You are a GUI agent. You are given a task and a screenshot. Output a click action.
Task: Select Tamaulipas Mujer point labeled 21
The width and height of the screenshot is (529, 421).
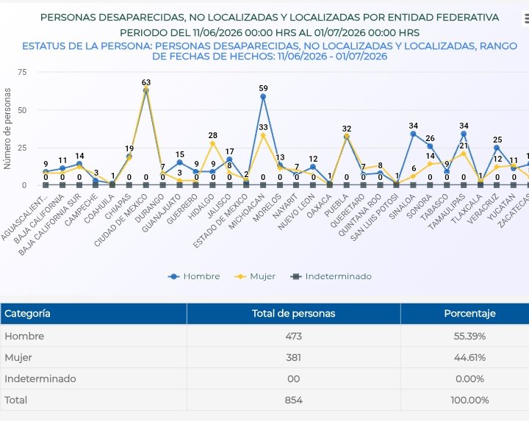click(464, 154)
